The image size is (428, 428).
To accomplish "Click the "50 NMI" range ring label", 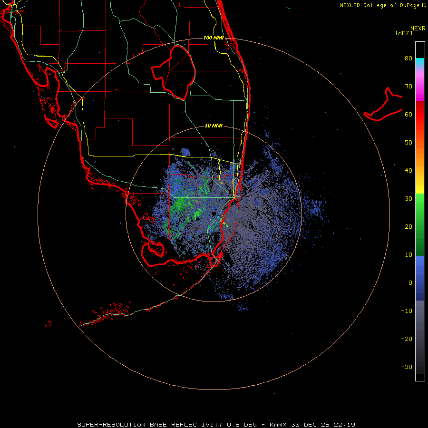I will click(x=214, y=126).
